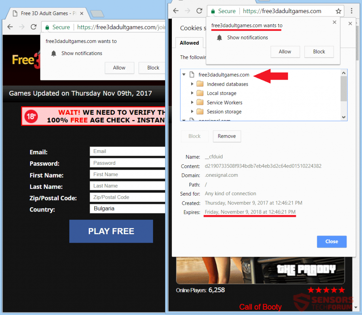Open the Bulgaria country dropdown
The height and width of the screenshot is (315, 362).
tap(127, 209)
